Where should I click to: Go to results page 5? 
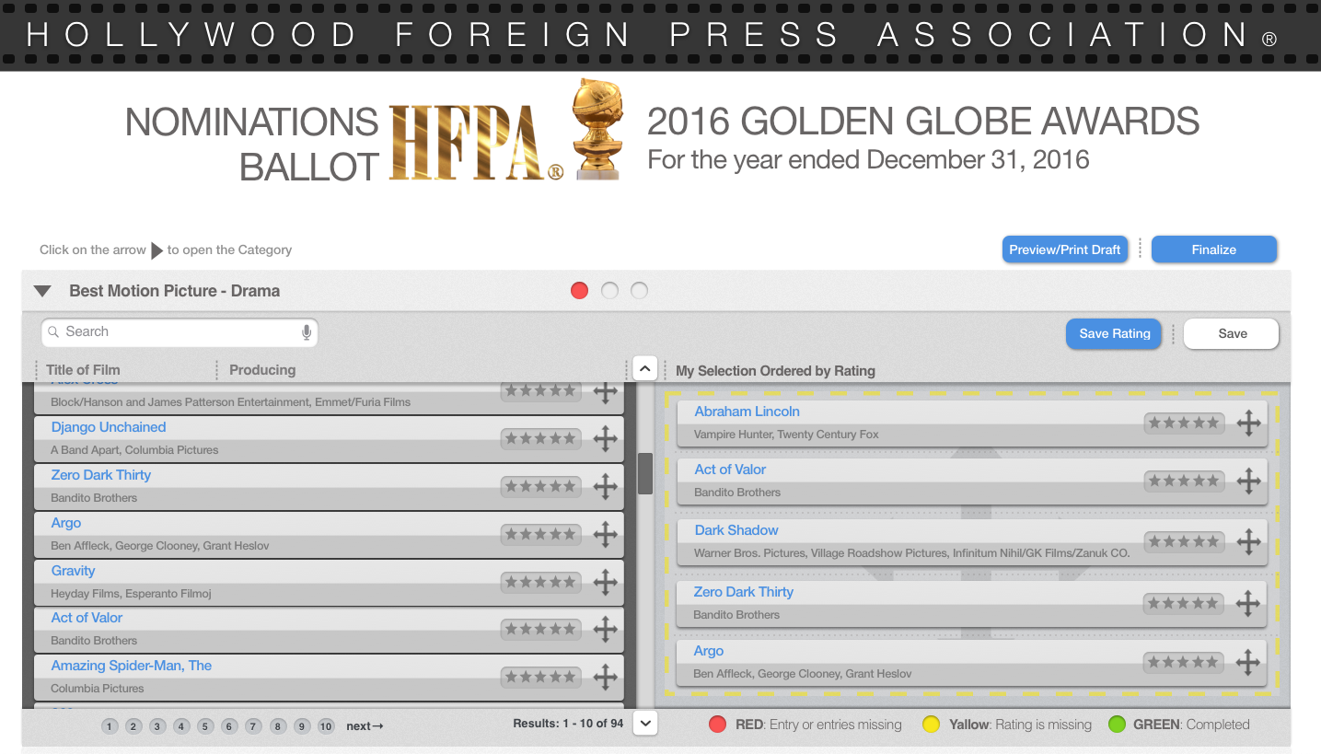205,726
